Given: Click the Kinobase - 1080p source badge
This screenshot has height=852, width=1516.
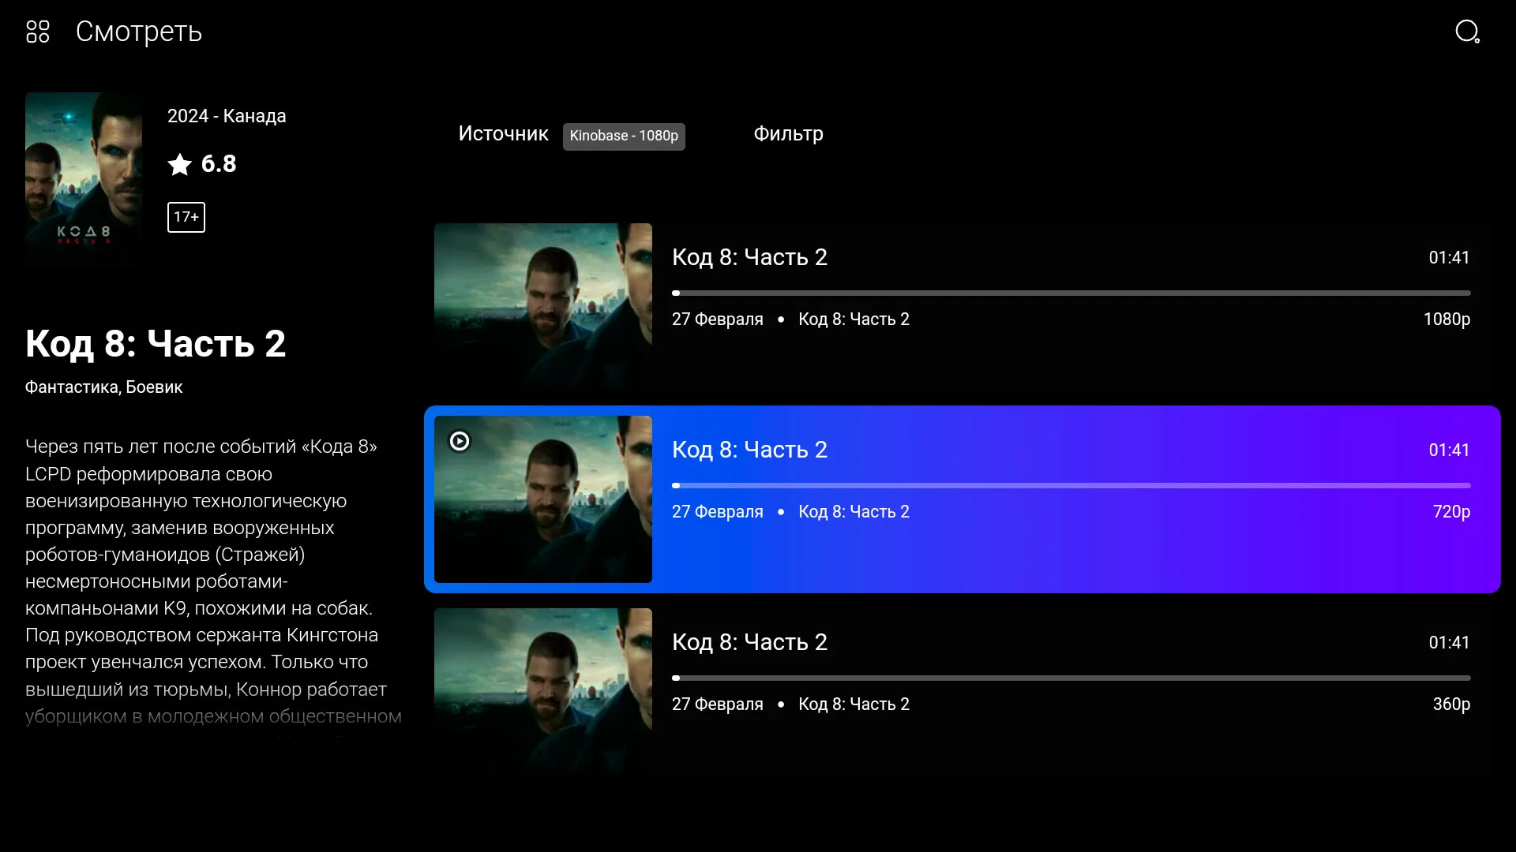Looking at the screenshot, I should coord(624,136).
